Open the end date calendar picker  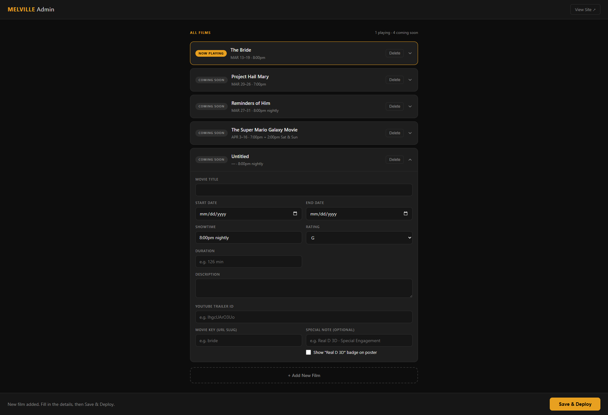[406, 214]
